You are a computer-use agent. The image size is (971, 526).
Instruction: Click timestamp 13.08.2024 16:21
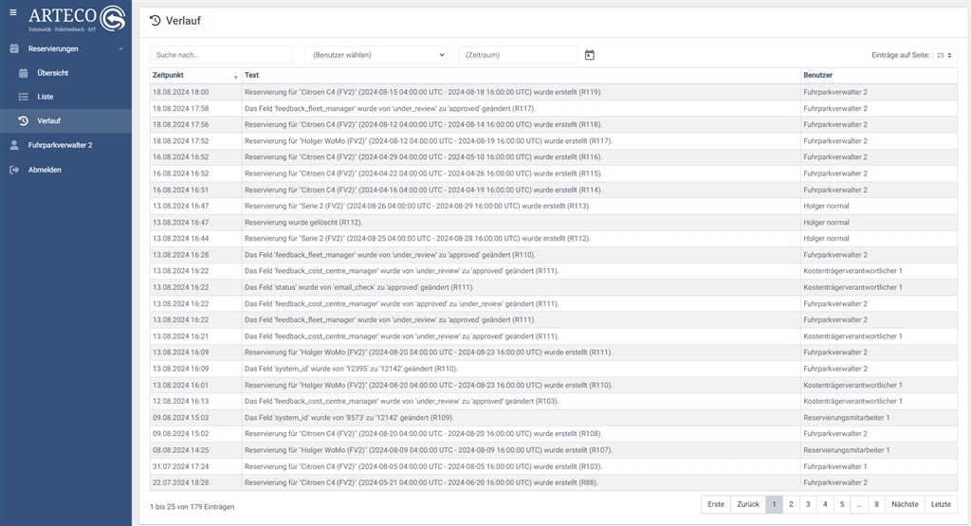point(181,336)
